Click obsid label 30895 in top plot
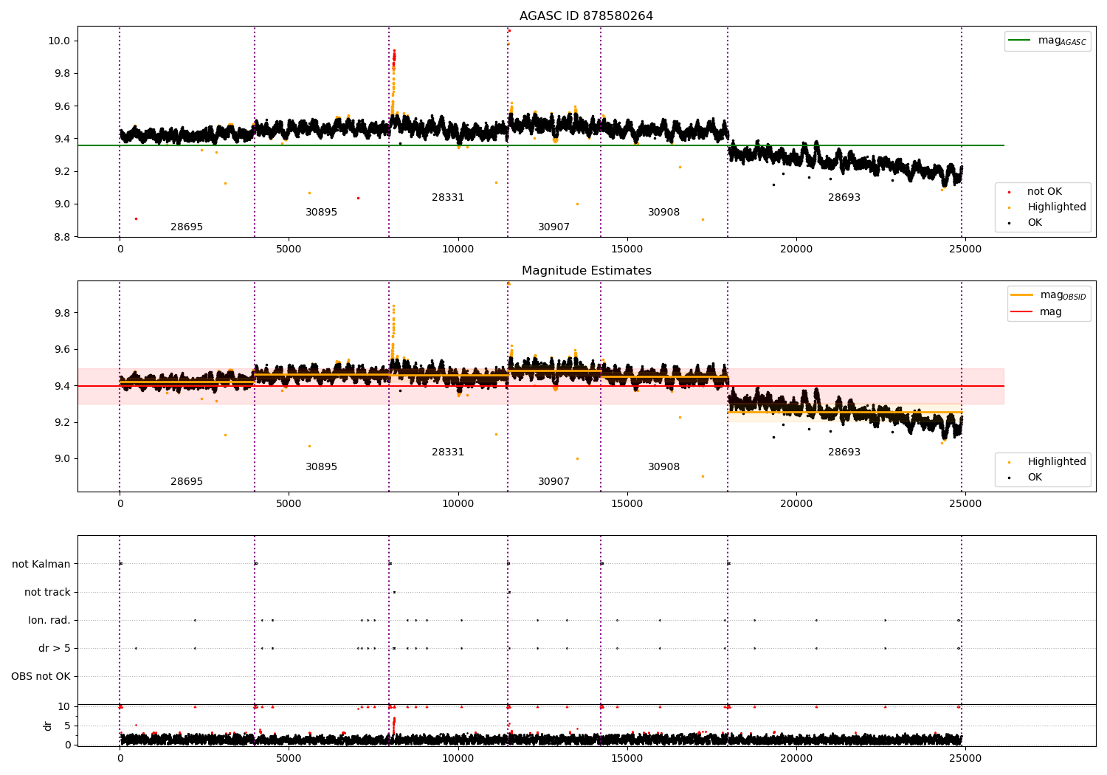 (x=321, y=213)
